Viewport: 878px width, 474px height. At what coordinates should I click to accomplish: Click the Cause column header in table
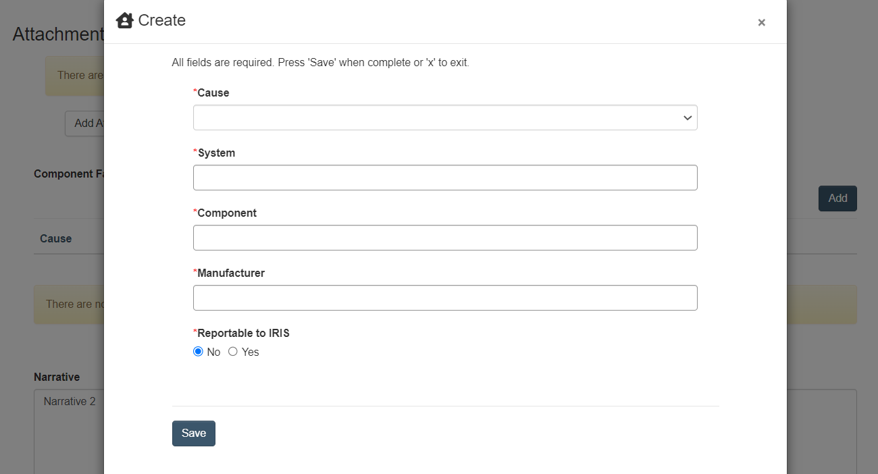[56, 238]
